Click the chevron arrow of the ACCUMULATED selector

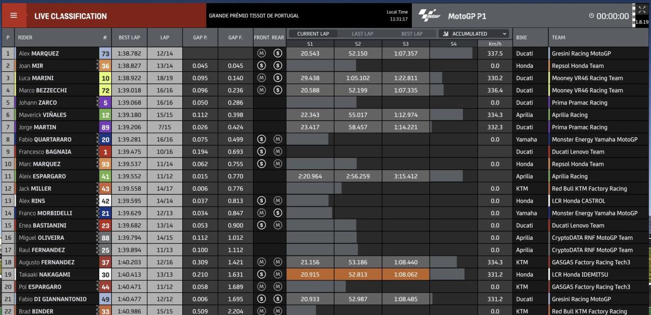tap(505, 34)
